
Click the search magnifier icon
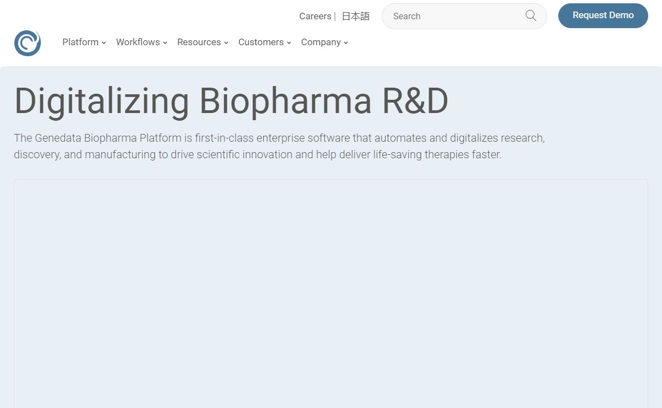coord(531,16)
